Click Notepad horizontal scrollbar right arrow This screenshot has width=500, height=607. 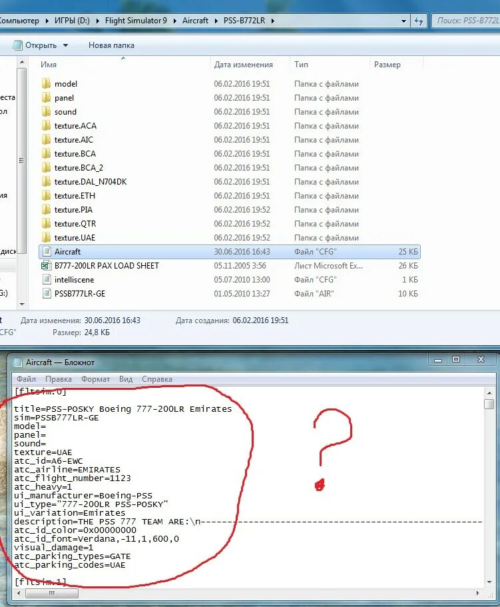coord(477,593)
